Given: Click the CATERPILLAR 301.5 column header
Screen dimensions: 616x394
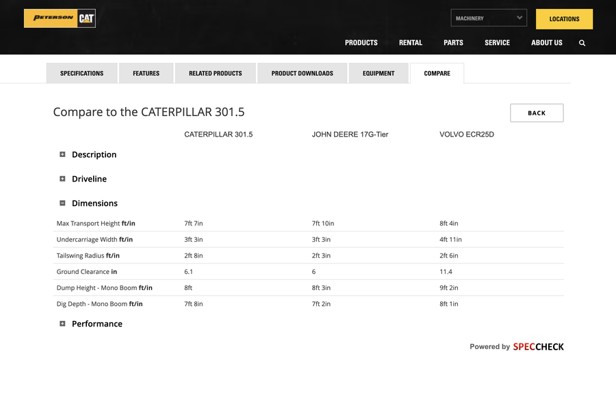Looking at the screenshot, I should tap(218, 135).
